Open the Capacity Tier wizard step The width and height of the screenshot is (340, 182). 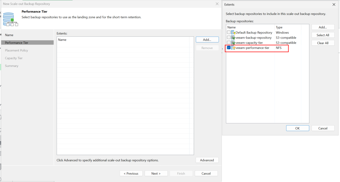point(14,58)
